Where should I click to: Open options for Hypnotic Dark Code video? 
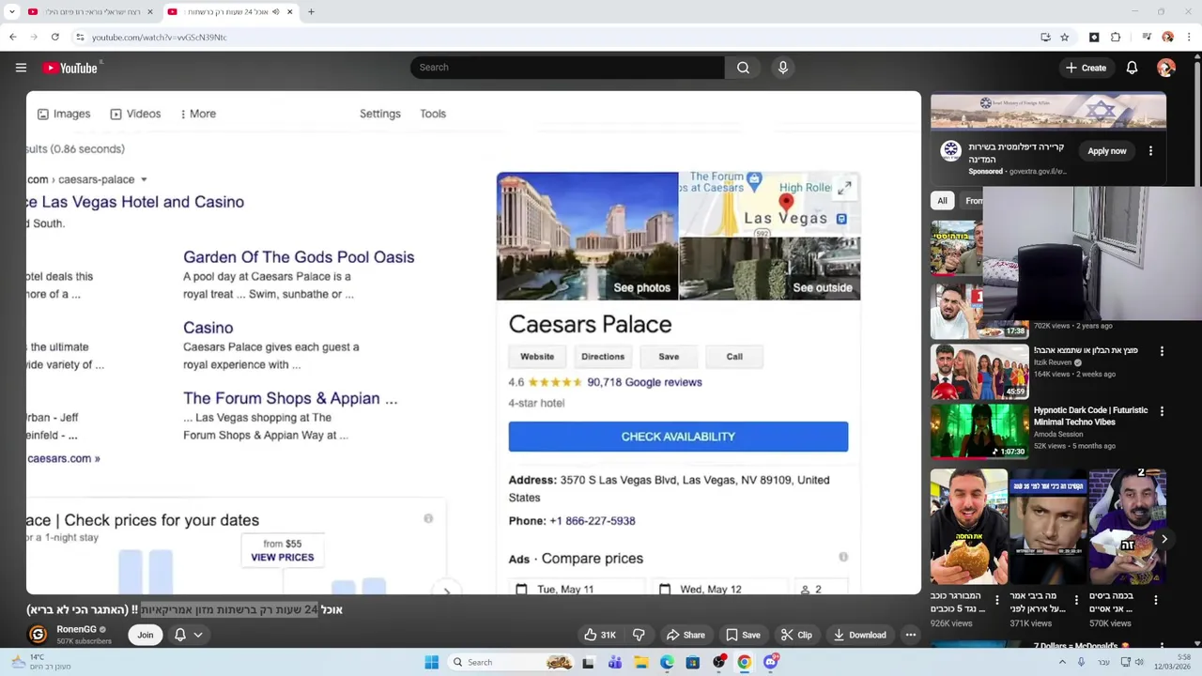tap(1162, 411)
